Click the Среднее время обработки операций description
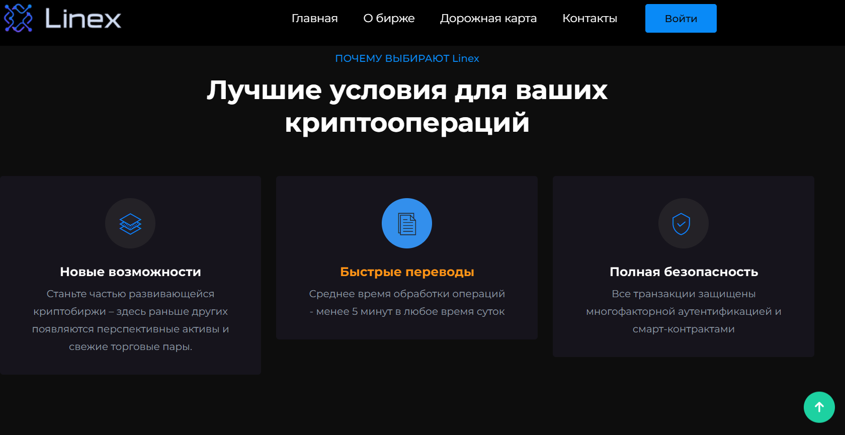This screenshot has width=845, height=435. tap(407, 302)
